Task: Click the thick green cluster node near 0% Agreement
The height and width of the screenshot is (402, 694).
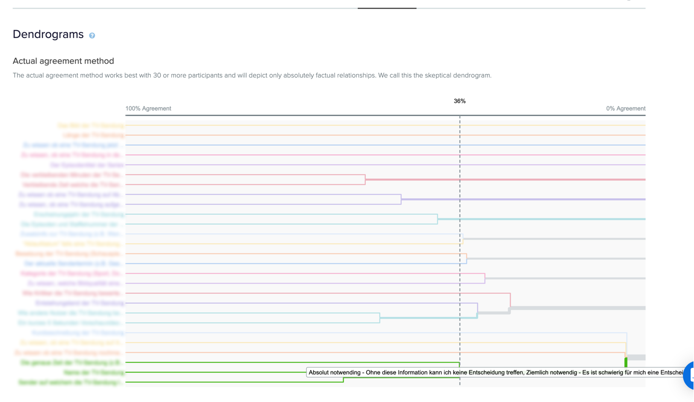Action: (626, 362)
